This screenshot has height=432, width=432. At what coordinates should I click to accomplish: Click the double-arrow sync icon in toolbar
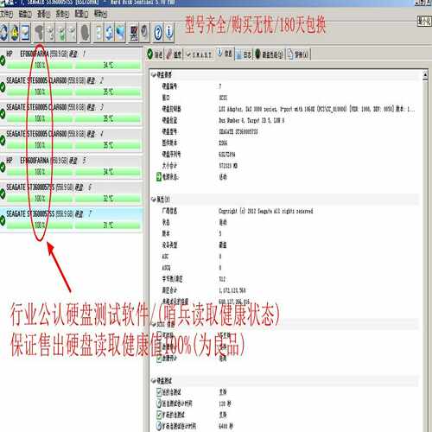[109, 33]
